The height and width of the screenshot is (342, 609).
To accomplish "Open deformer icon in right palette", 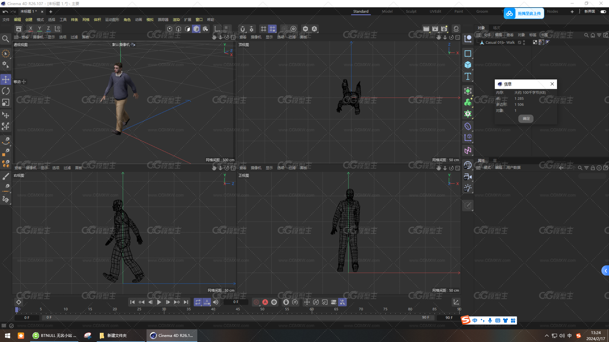I will pyautogui.click(x=468, y=126).
